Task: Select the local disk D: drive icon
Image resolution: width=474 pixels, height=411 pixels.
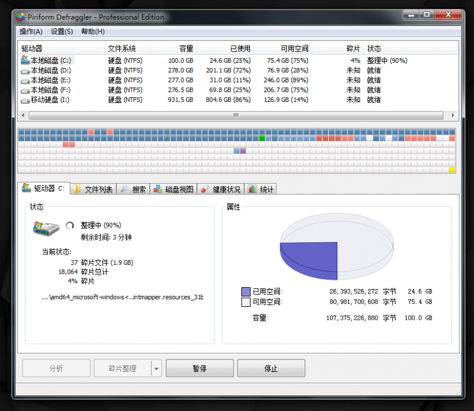Action: pyautogui.click(x=25, y=71)
